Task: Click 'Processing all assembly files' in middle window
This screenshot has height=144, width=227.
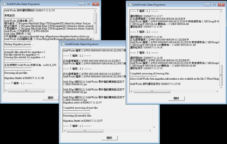Action: point(77,116)
